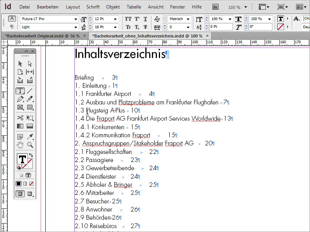Select the Gradient Swatch tool
310x232 pixels.
click(x=20, y=126)
